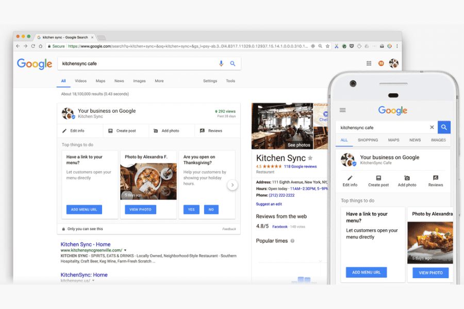Open the KitchenSync: Home result

point(84,274)
